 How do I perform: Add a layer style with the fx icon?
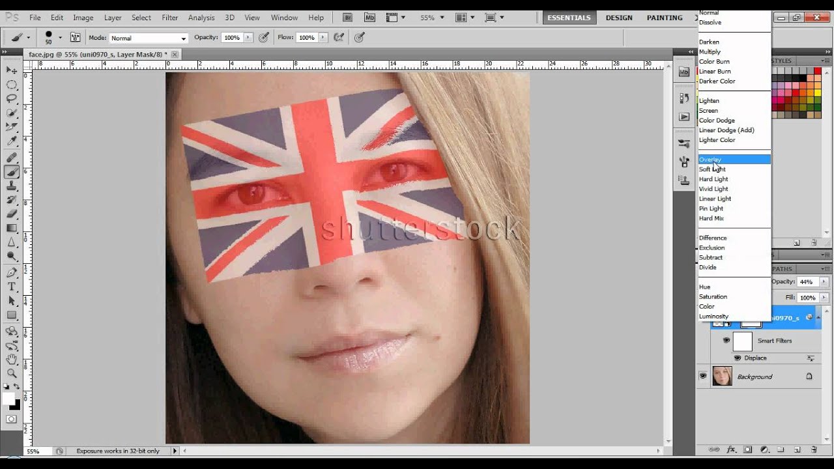coord(731,449)
